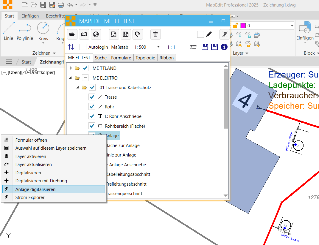Choose Strom Explorer in context menu
Image resolution: width=319 pixels, height=245 pixels.
pos(54,197)
